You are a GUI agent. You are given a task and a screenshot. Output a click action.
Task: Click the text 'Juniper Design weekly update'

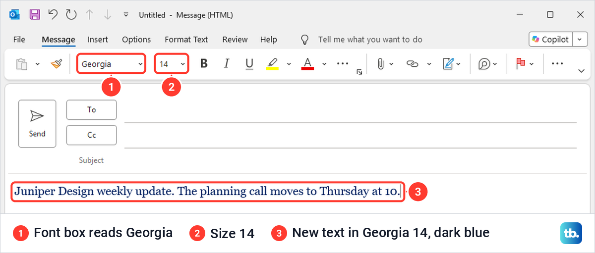pos(93,192)
